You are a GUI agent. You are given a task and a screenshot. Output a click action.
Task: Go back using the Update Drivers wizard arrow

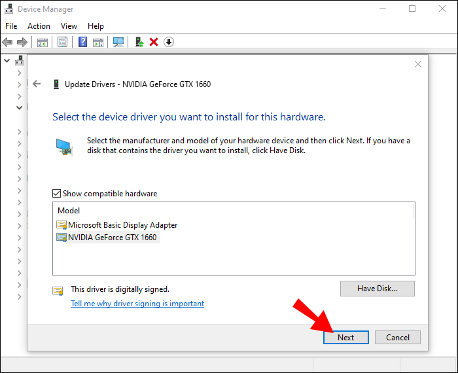click(37, 84)
